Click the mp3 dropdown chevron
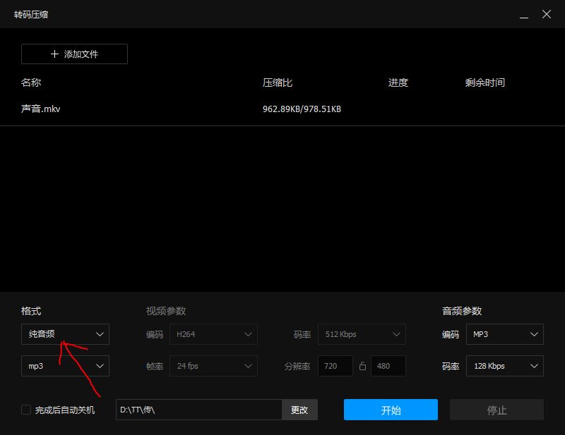The width and height of the screenshot is (565, 435). coord(100,366)
